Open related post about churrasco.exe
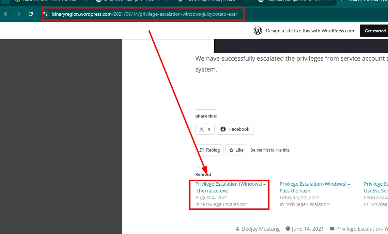 click(x=230, y=187)
